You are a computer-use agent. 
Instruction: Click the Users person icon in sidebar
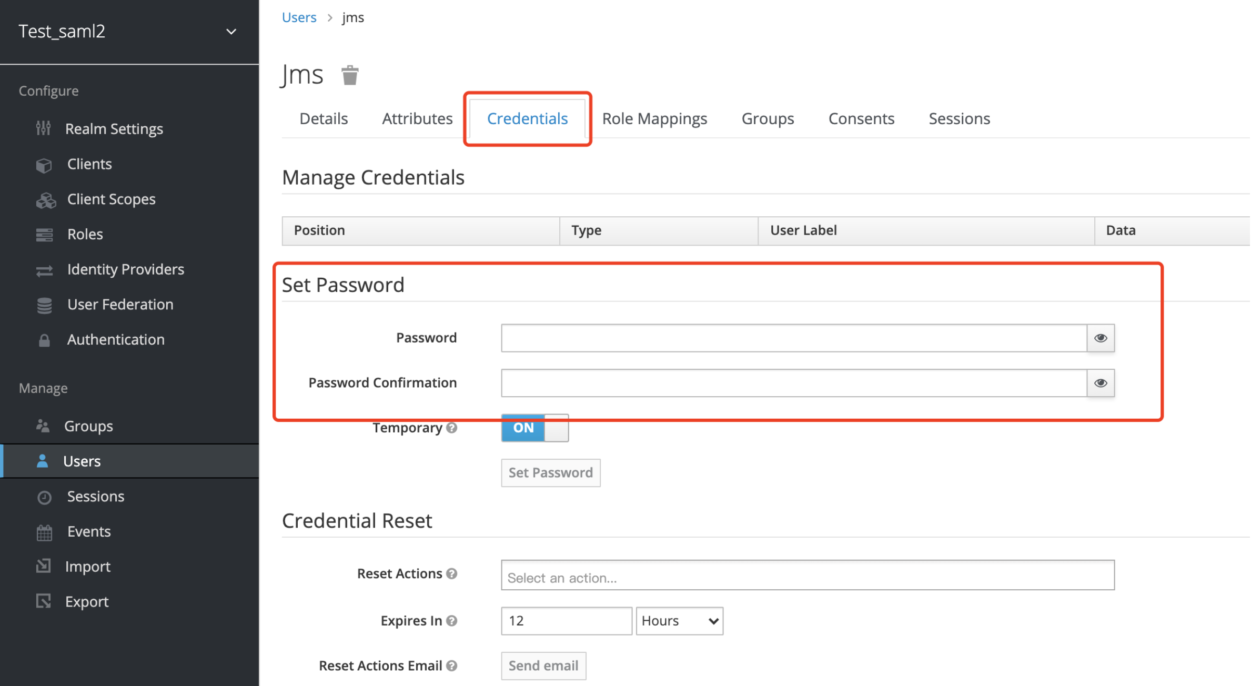pos(43,461)
